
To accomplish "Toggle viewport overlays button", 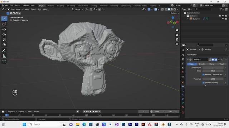I will [x=156, y=9].
